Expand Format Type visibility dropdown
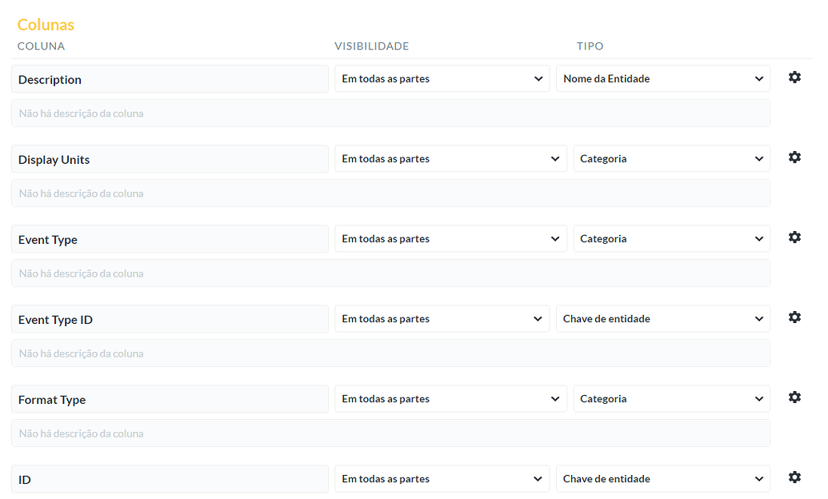The image size is (828, 499). (450, 398)
